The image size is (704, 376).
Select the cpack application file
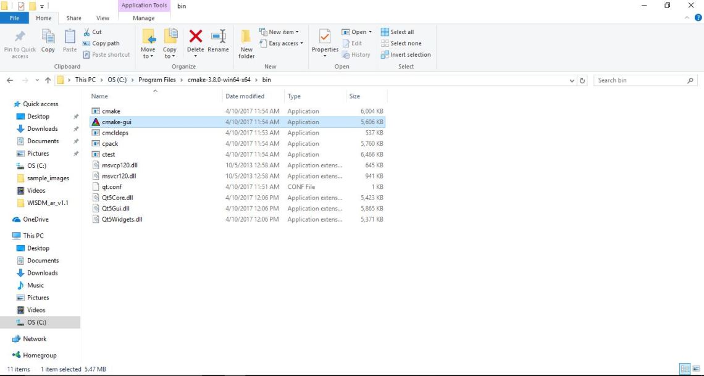[x=237, y=144]
